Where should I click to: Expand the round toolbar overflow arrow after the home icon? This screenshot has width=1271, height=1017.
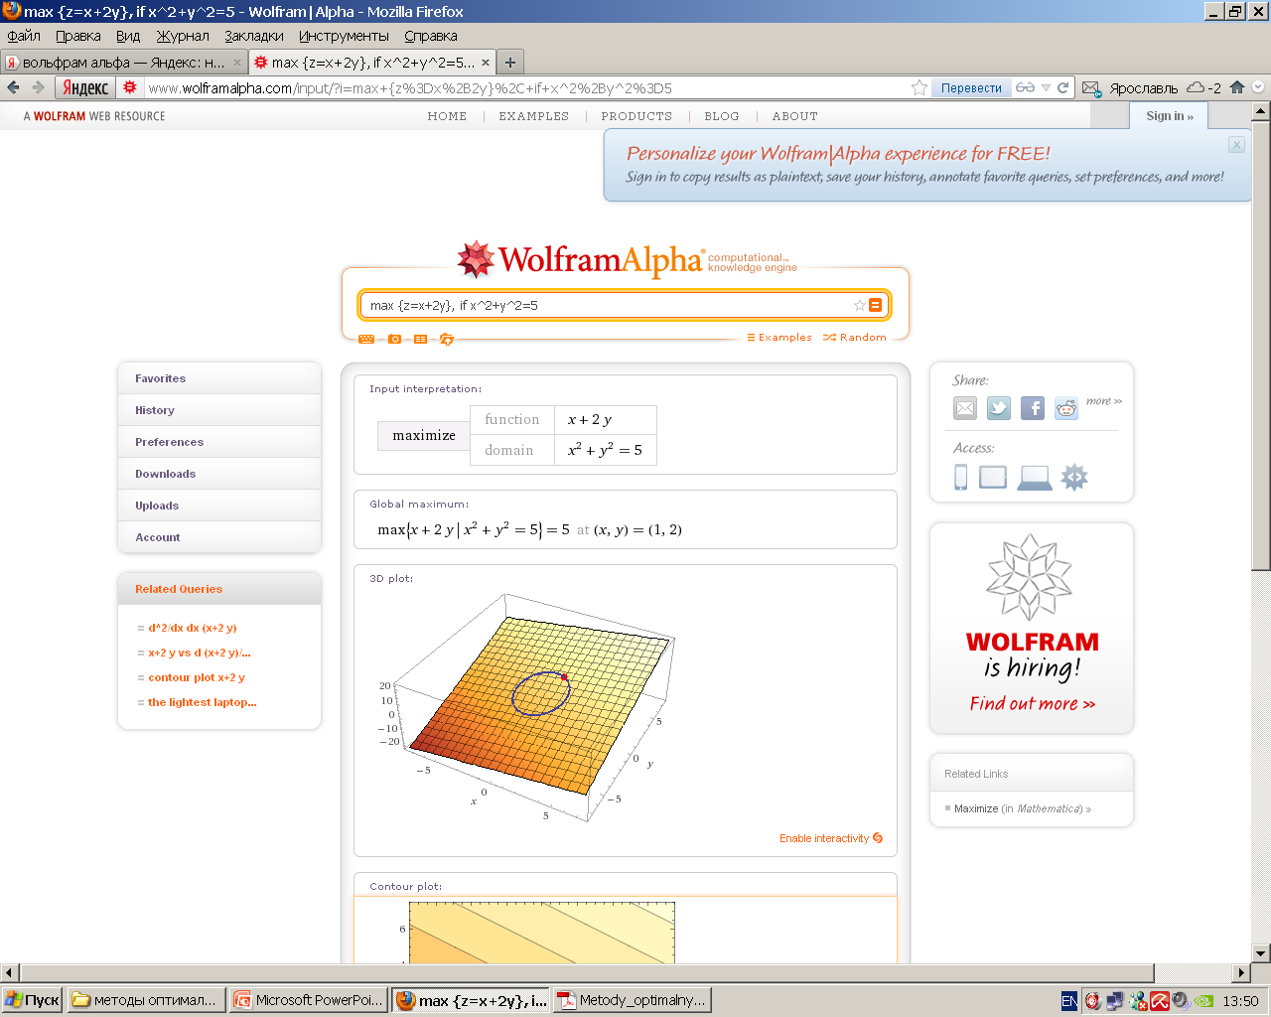click(x=1258, y=87)
